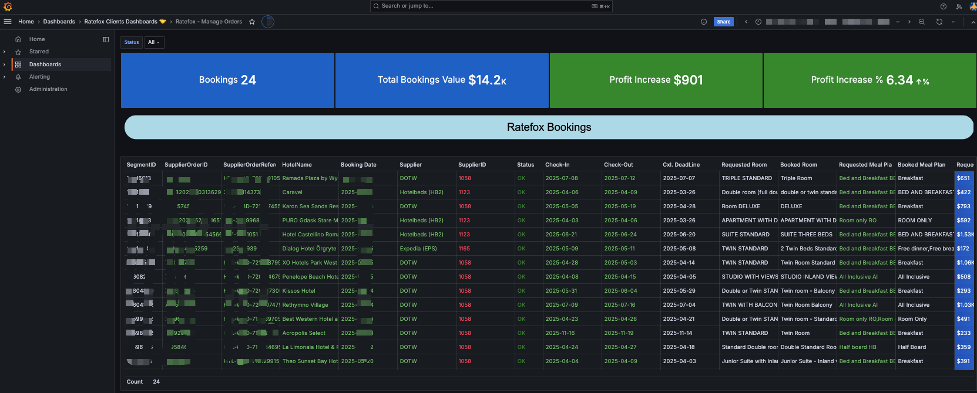Open the help menu icon
This screenshot has height=393, width=977.
click(944, 6)
